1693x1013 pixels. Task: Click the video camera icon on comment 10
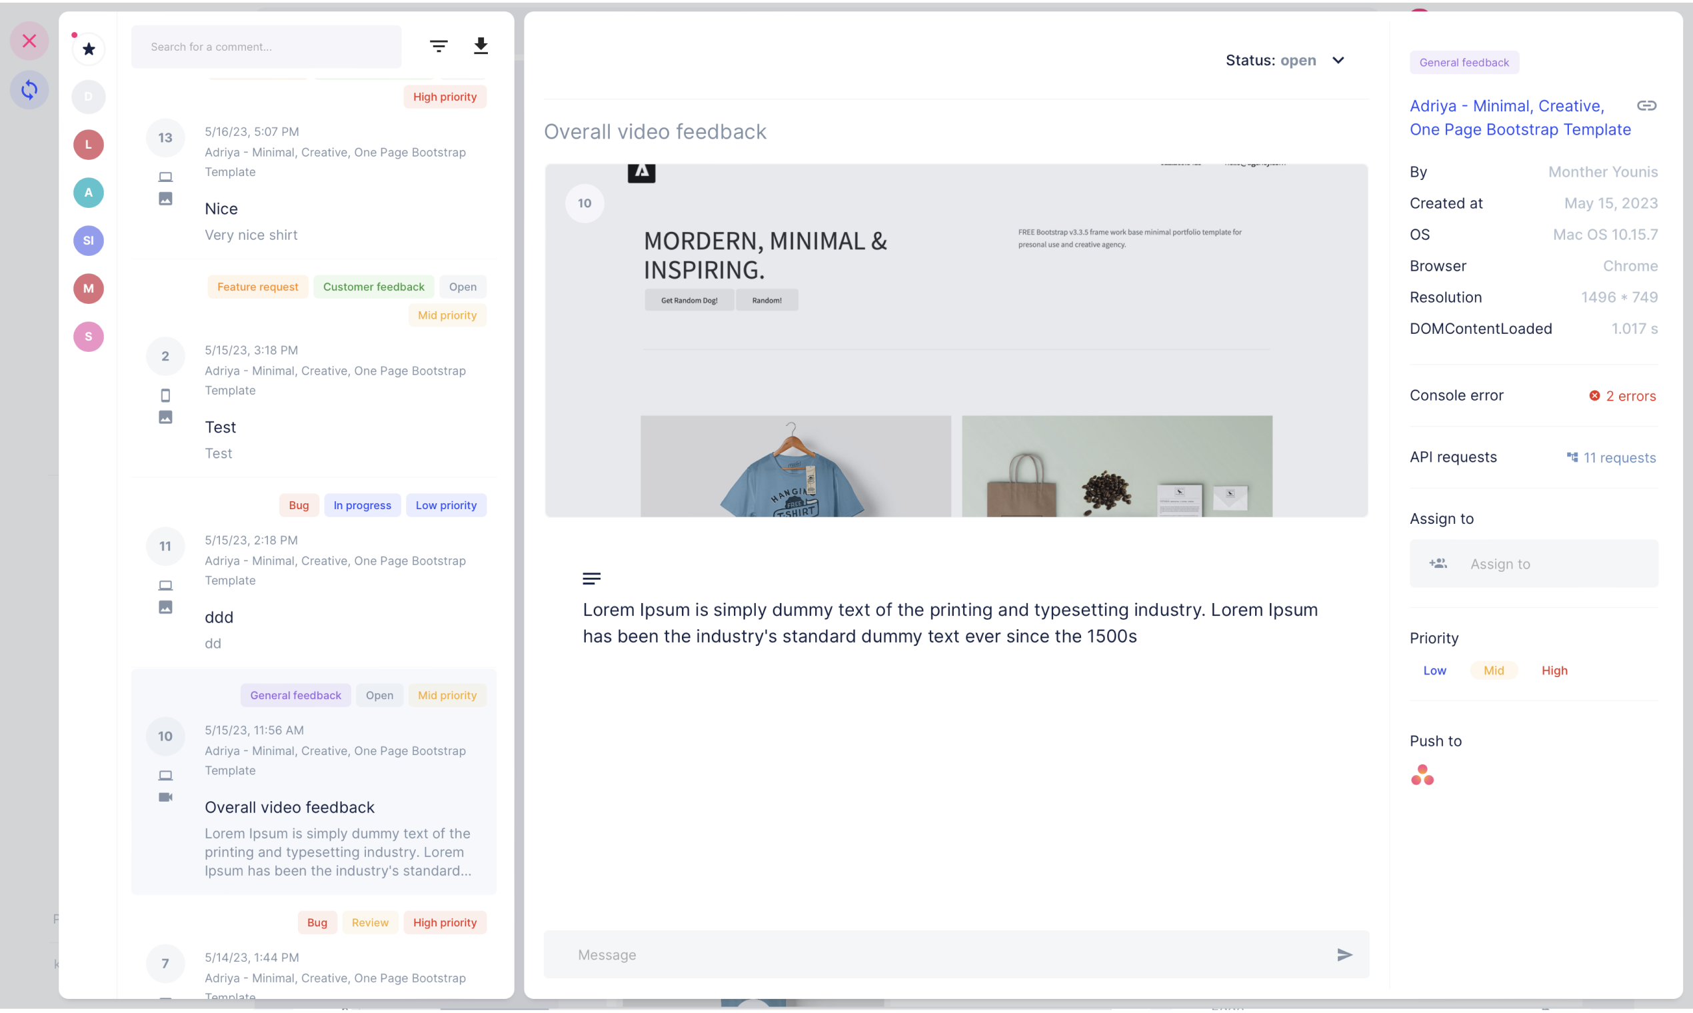[165, 797]
